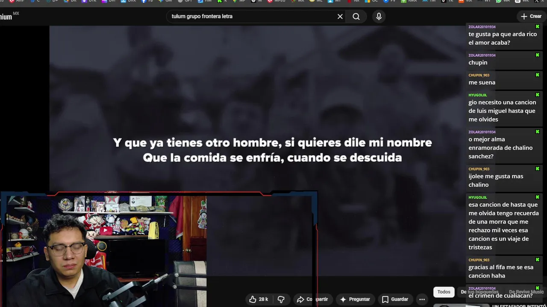Select the De Revive Music filter chip
Viewport: 547px width, 307px height.
click(526, 292)
